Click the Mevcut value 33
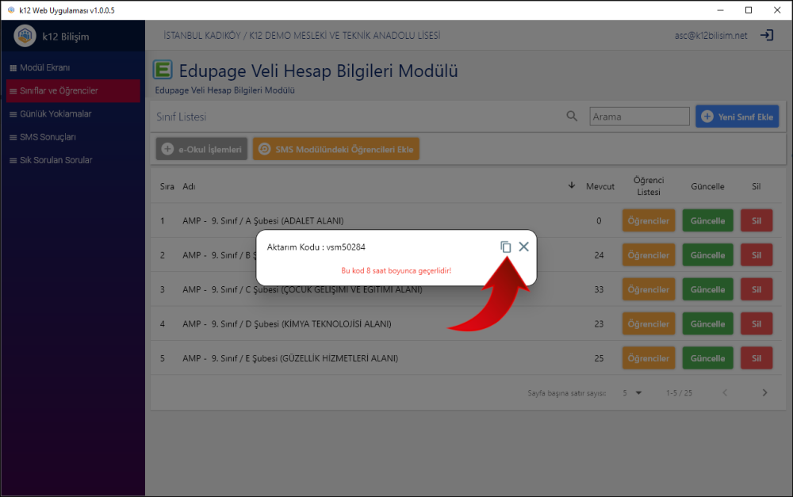The image size is (793, 497). point(599,289)
